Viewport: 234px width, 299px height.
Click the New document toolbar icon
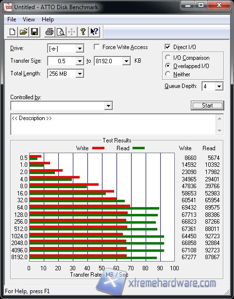click(12, 32)
